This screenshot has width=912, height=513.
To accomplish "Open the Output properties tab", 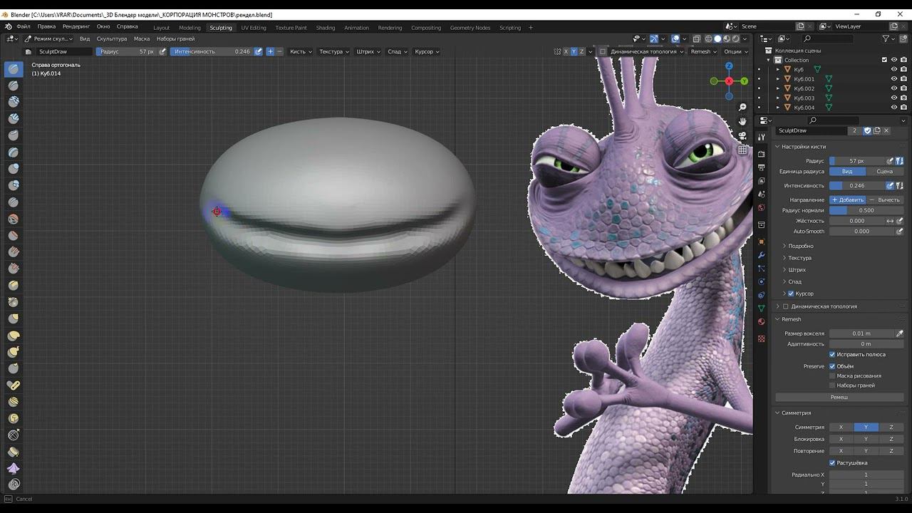I will 761,167.
